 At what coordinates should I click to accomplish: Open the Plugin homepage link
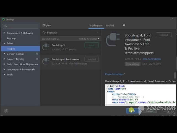115,74
